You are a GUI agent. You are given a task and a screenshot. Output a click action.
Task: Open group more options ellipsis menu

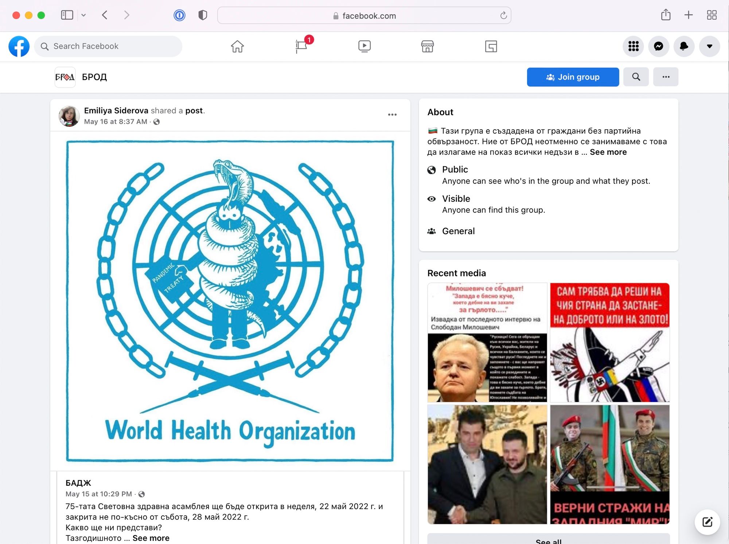[x=666, y=77]
